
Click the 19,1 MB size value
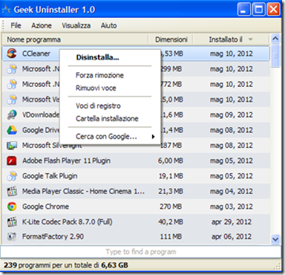pyautogui.click(x=171, y=176)
